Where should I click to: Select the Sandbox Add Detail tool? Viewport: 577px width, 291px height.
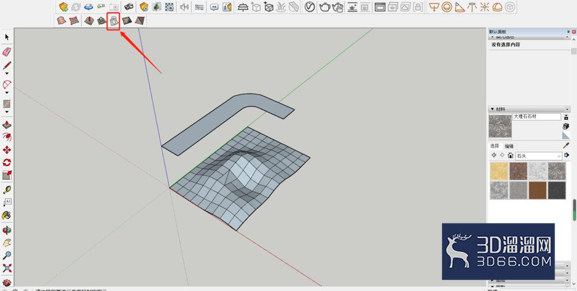(x=127, y=21)
